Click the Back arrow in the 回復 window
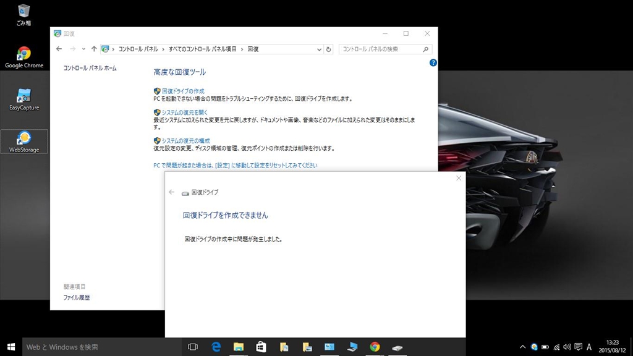 pos(59,49)
